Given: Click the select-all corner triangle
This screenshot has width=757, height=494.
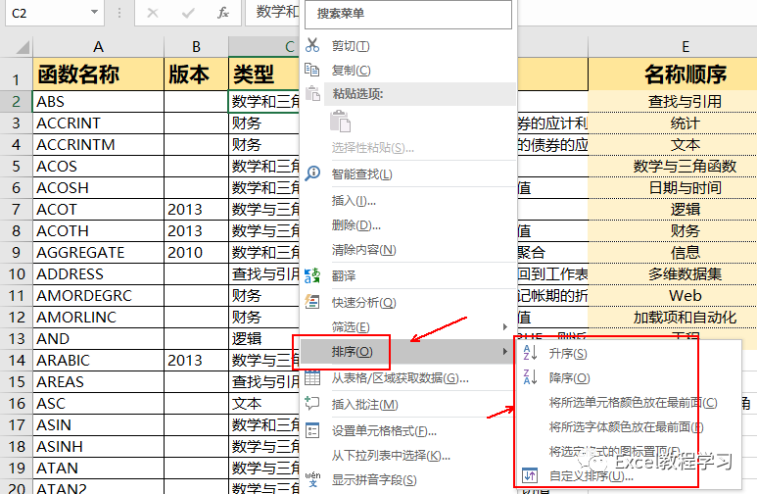Looking at the screenshot, I should pos(23,47).
